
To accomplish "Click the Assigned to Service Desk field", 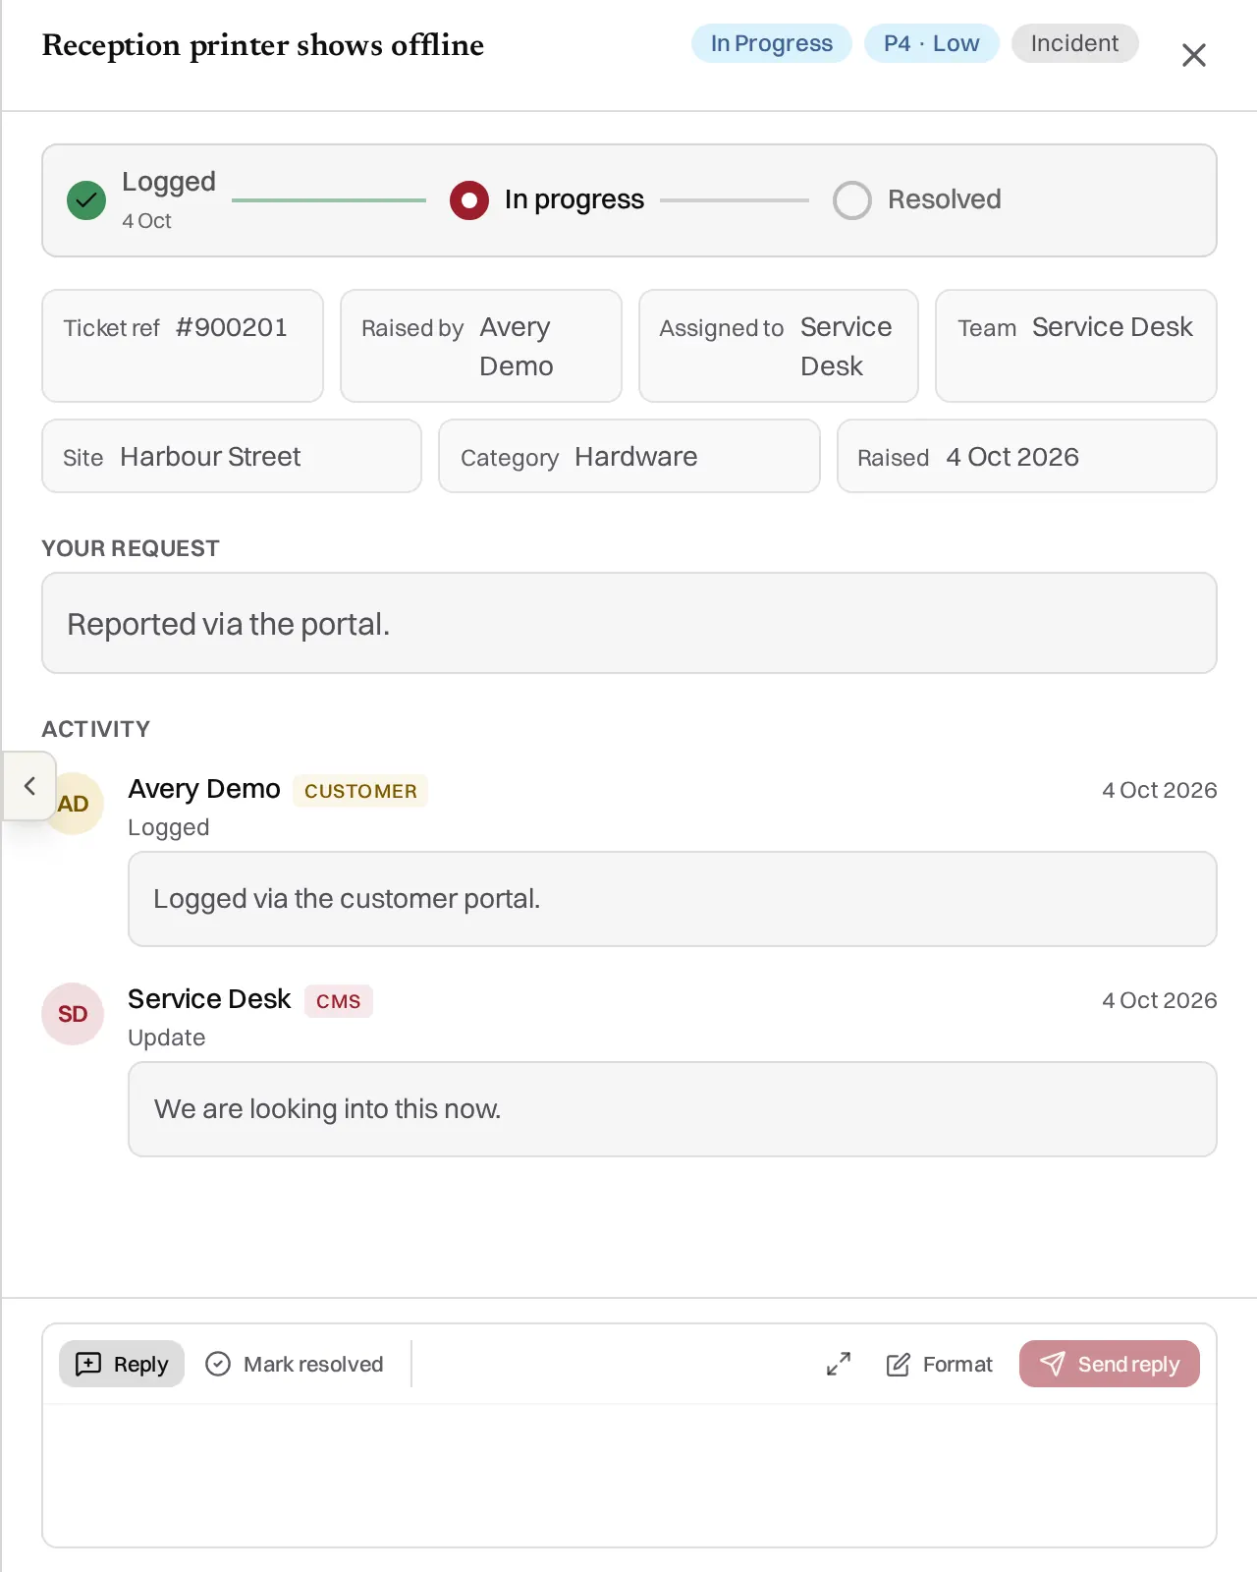I will pyautogui.click(x=779, y=346).
